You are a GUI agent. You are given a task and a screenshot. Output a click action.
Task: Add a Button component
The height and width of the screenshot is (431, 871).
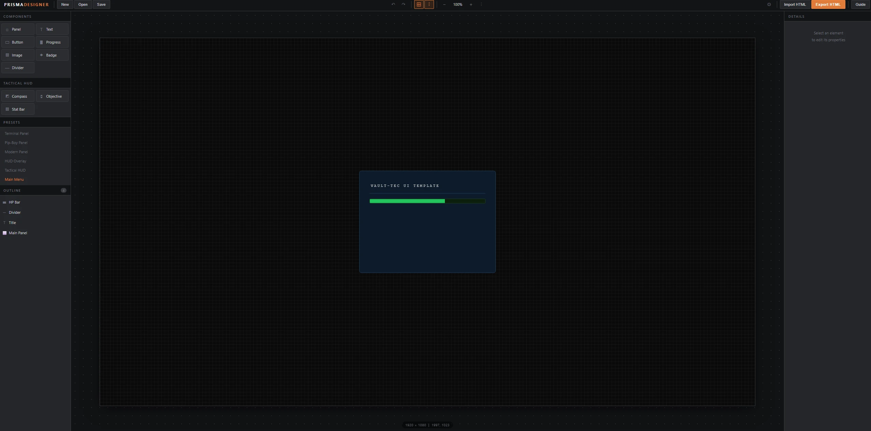click(18, 42)
